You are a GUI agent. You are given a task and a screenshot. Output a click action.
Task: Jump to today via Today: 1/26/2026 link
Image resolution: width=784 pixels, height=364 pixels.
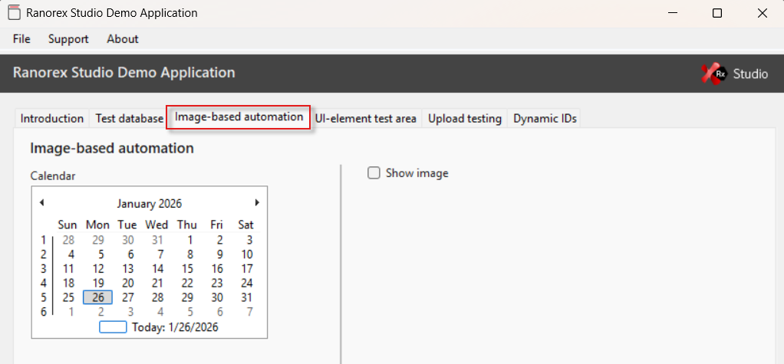click(173, 327)
